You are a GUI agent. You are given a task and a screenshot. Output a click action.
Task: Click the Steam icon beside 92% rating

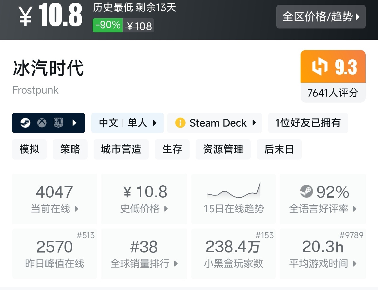[306, 191]
